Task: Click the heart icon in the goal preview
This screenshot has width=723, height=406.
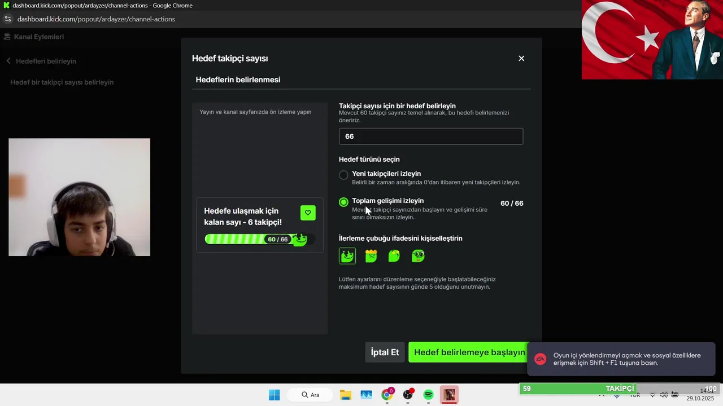Action: pyautogui.click(x=308, y=213)
